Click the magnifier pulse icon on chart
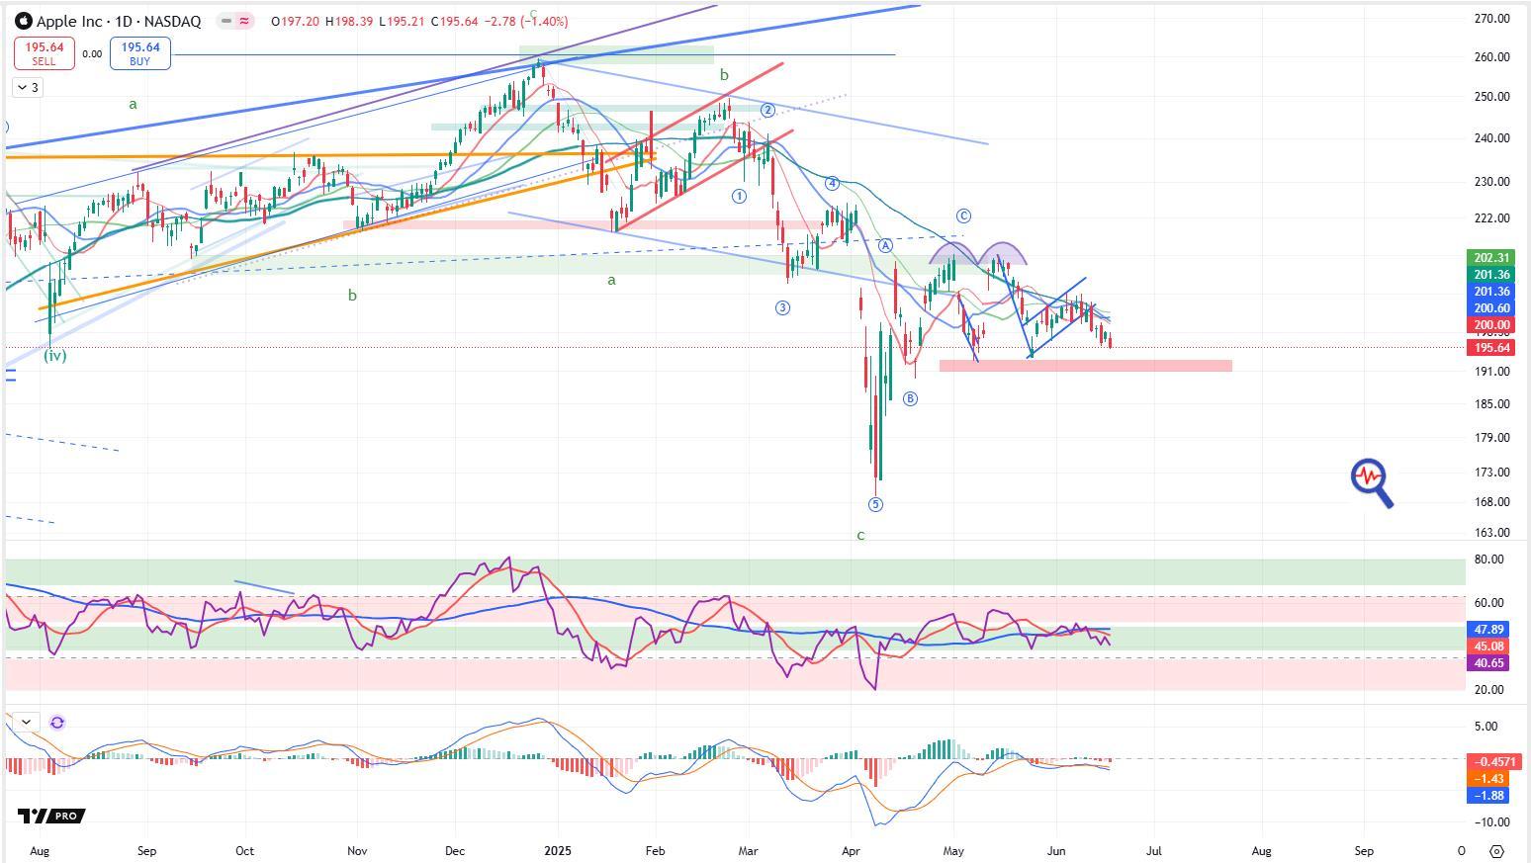 point(1372,482)
